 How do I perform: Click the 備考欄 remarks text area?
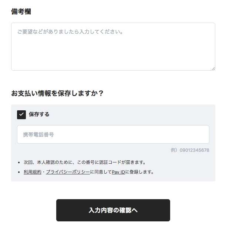tap(113, 50)
